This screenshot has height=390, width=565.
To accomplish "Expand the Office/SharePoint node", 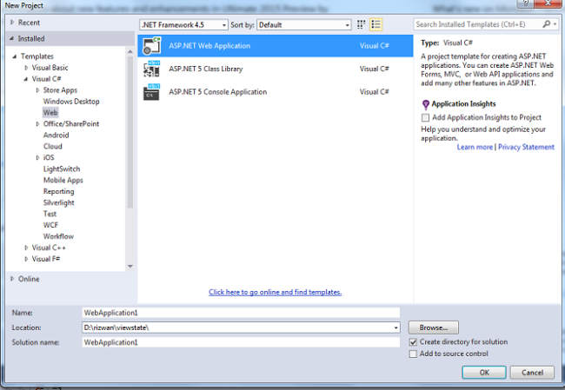I will 37,124.
